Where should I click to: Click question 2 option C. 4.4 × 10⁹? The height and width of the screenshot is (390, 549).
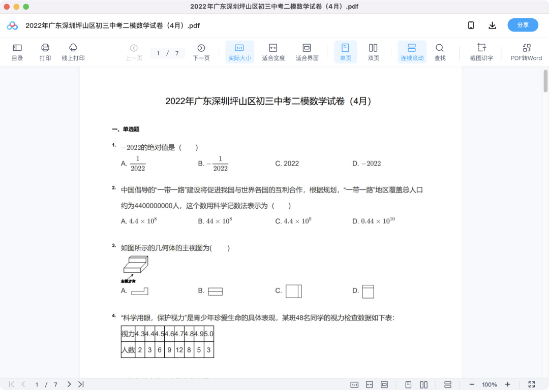coord(293,221)
